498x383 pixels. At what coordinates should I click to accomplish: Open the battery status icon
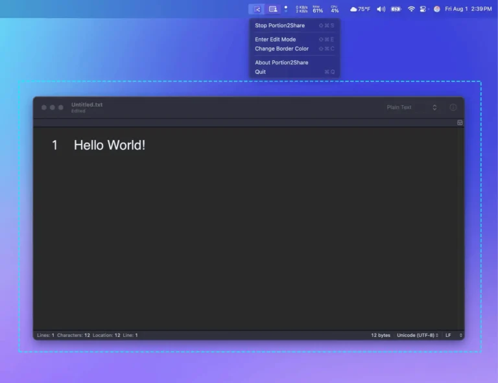click(x=396, y=9)
